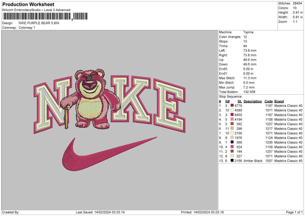The image size is (305, 216).
Task: Click the 'Created By:' footer label
Action: (x=11, y=212)
